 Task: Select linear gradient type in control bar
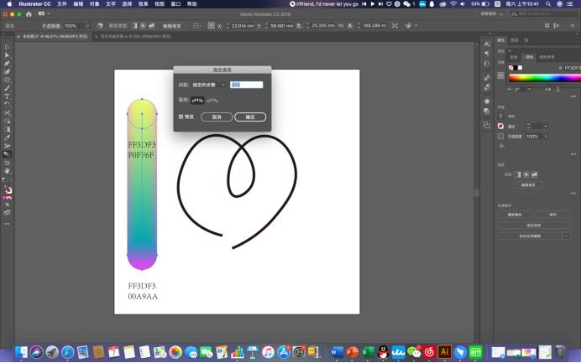134,26
